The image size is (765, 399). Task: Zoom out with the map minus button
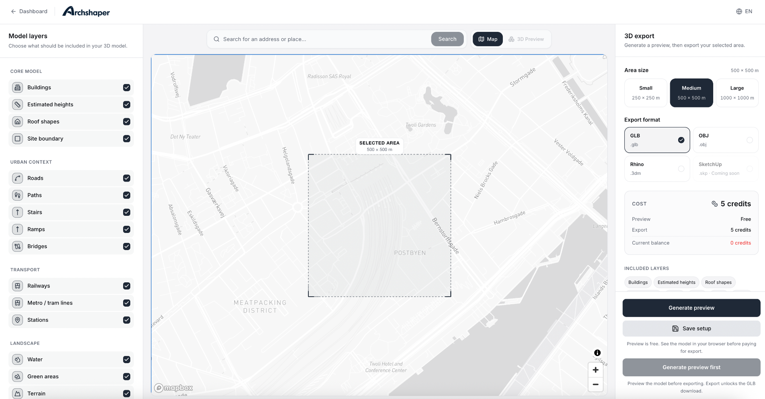click(x=595, y=384)
